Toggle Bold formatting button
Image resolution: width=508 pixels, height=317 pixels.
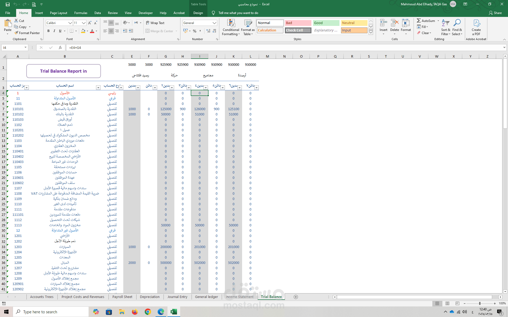pos(48,31)
